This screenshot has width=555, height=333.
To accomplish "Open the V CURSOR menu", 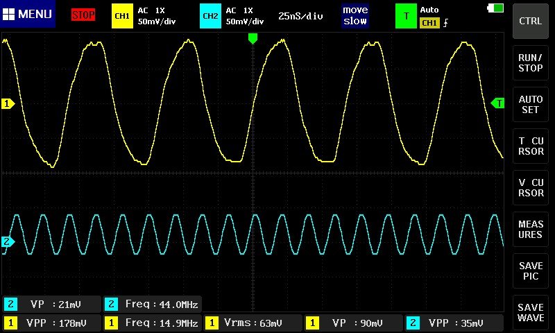I will [531, 188].
